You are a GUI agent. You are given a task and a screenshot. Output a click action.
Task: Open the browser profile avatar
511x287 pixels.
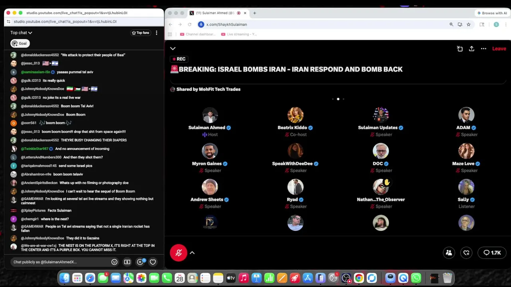tap(496, 24)
